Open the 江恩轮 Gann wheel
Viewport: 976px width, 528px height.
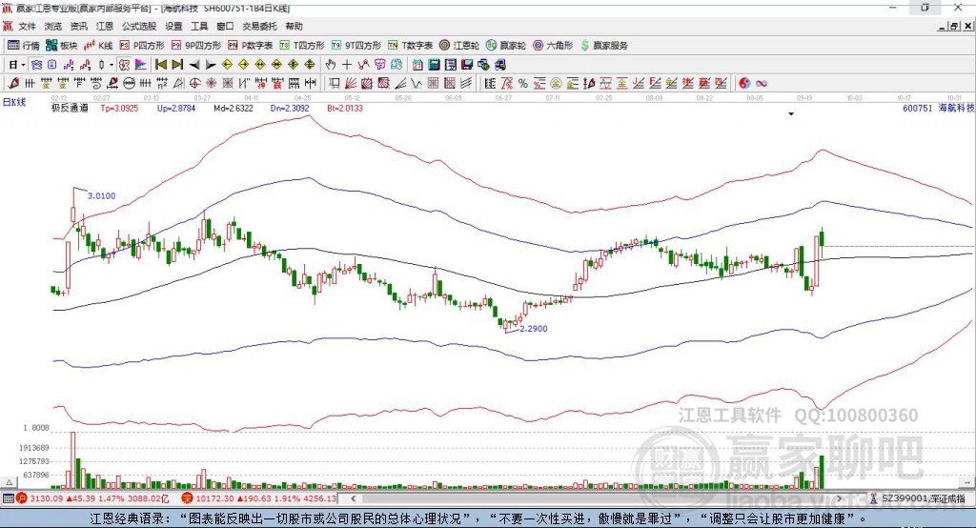(459, 46)
